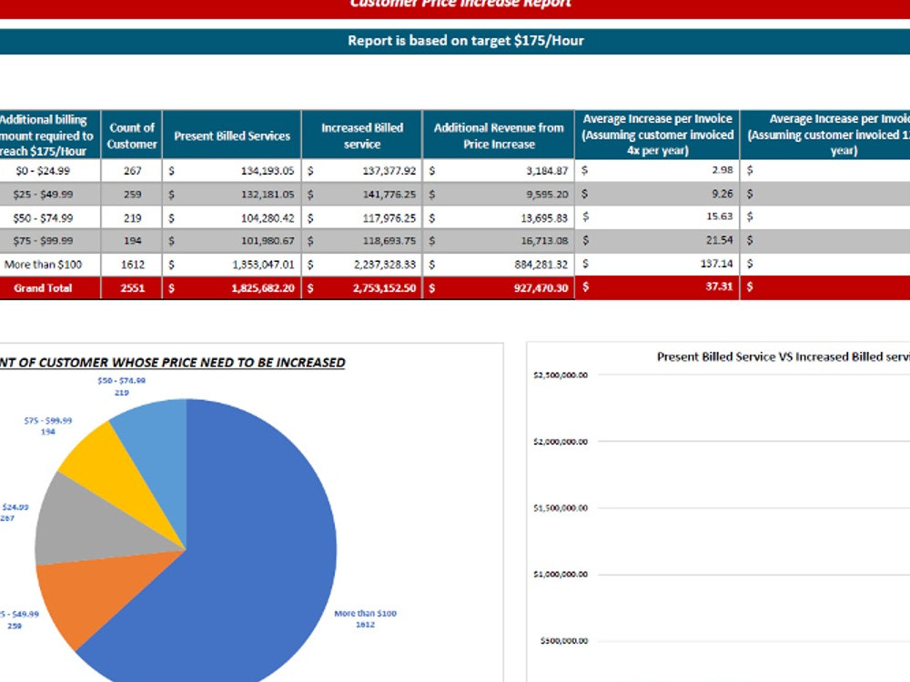The height and width of the screenshot is (682, 910).
Task: Select total customer count cell 2551
Action: coord(132,288)
